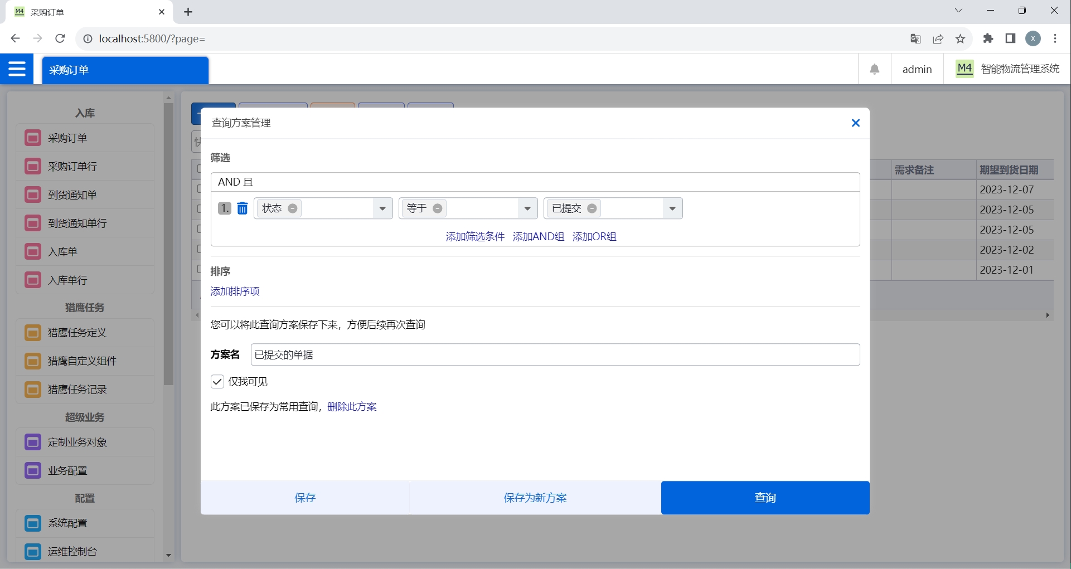The height and width of the screenshot is (569, 1071).
Task: Click the 需求备注 column header
Action: point(934,170)
